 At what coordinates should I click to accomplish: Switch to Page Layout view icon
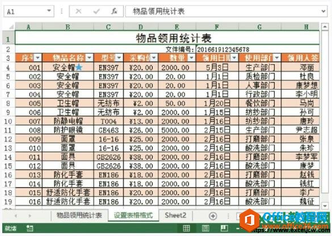[x=205, y=228]
